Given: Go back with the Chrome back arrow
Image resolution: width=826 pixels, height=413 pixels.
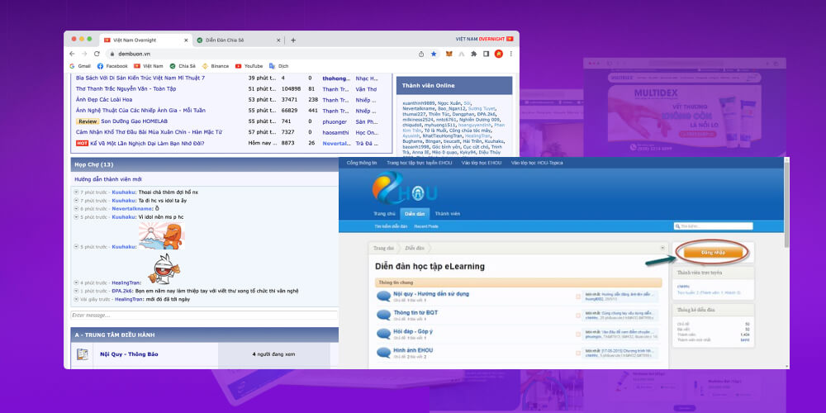Looking at the screenshot, I should (72, 54).
